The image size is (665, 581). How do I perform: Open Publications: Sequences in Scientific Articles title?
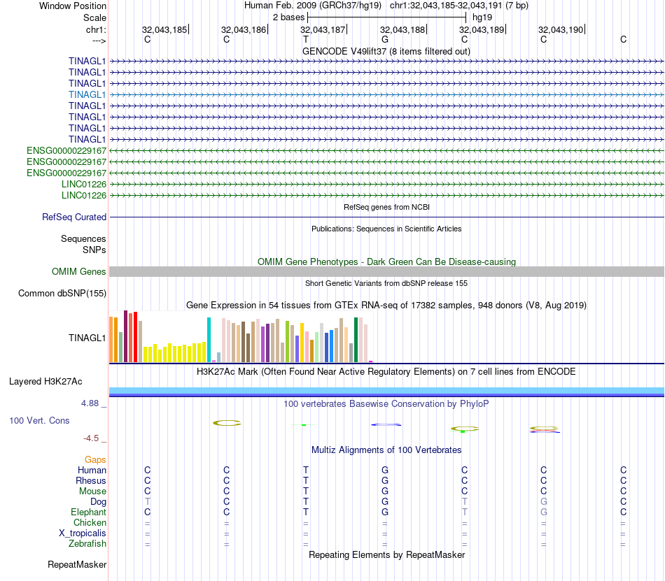[386, 229]
